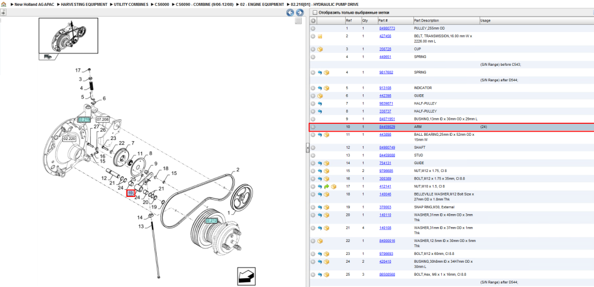This screenshot has height=287, width=594.
Task: Click the box icon in BELLEVILLE WASHER row
Action: point(326,194)
